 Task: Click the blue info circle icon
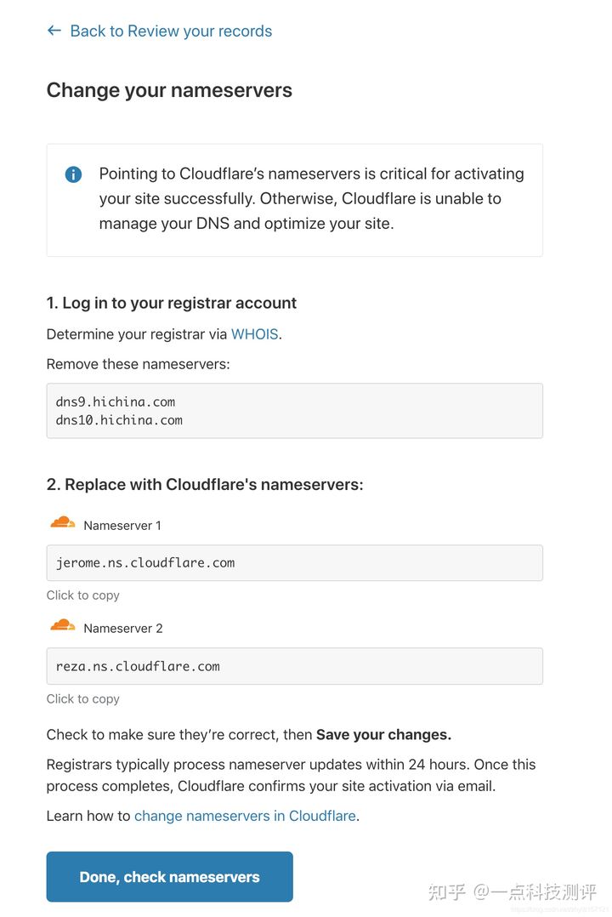(x=74, y=174)
